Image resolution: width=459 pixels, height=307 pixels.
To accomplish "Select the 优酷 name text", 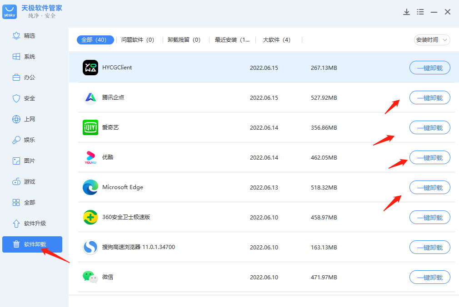I will coord(107,157).
